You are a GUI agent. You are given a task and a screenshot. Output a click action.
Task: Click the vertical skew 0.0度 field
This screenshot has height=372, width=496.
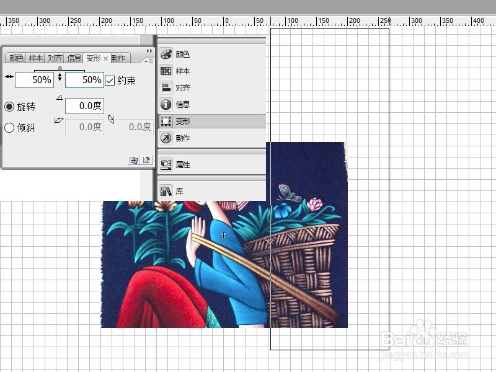click(134, 127)
